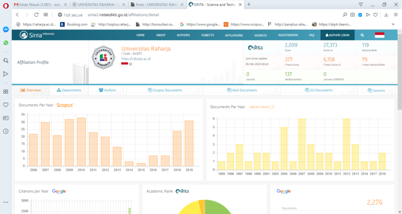The image size is (402, 214).
Task: Click FAQ in Sinta navigation
Action: coord(311,35)
